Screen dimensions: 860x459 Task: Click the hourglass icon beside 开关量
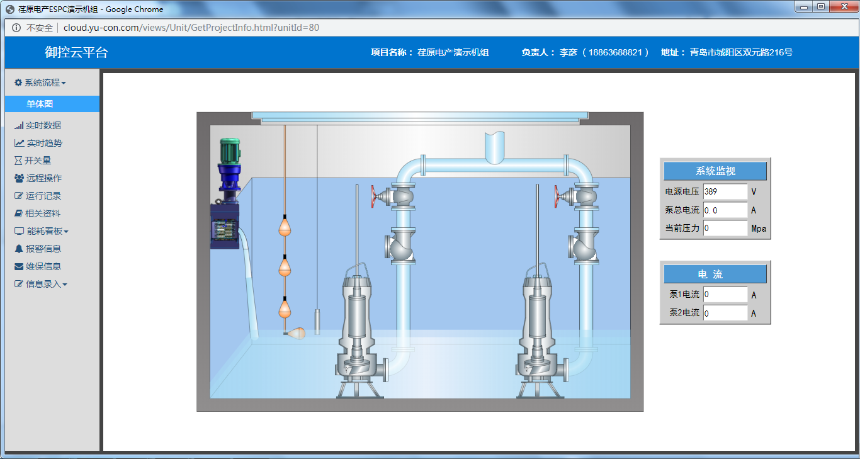coord(18,161)
